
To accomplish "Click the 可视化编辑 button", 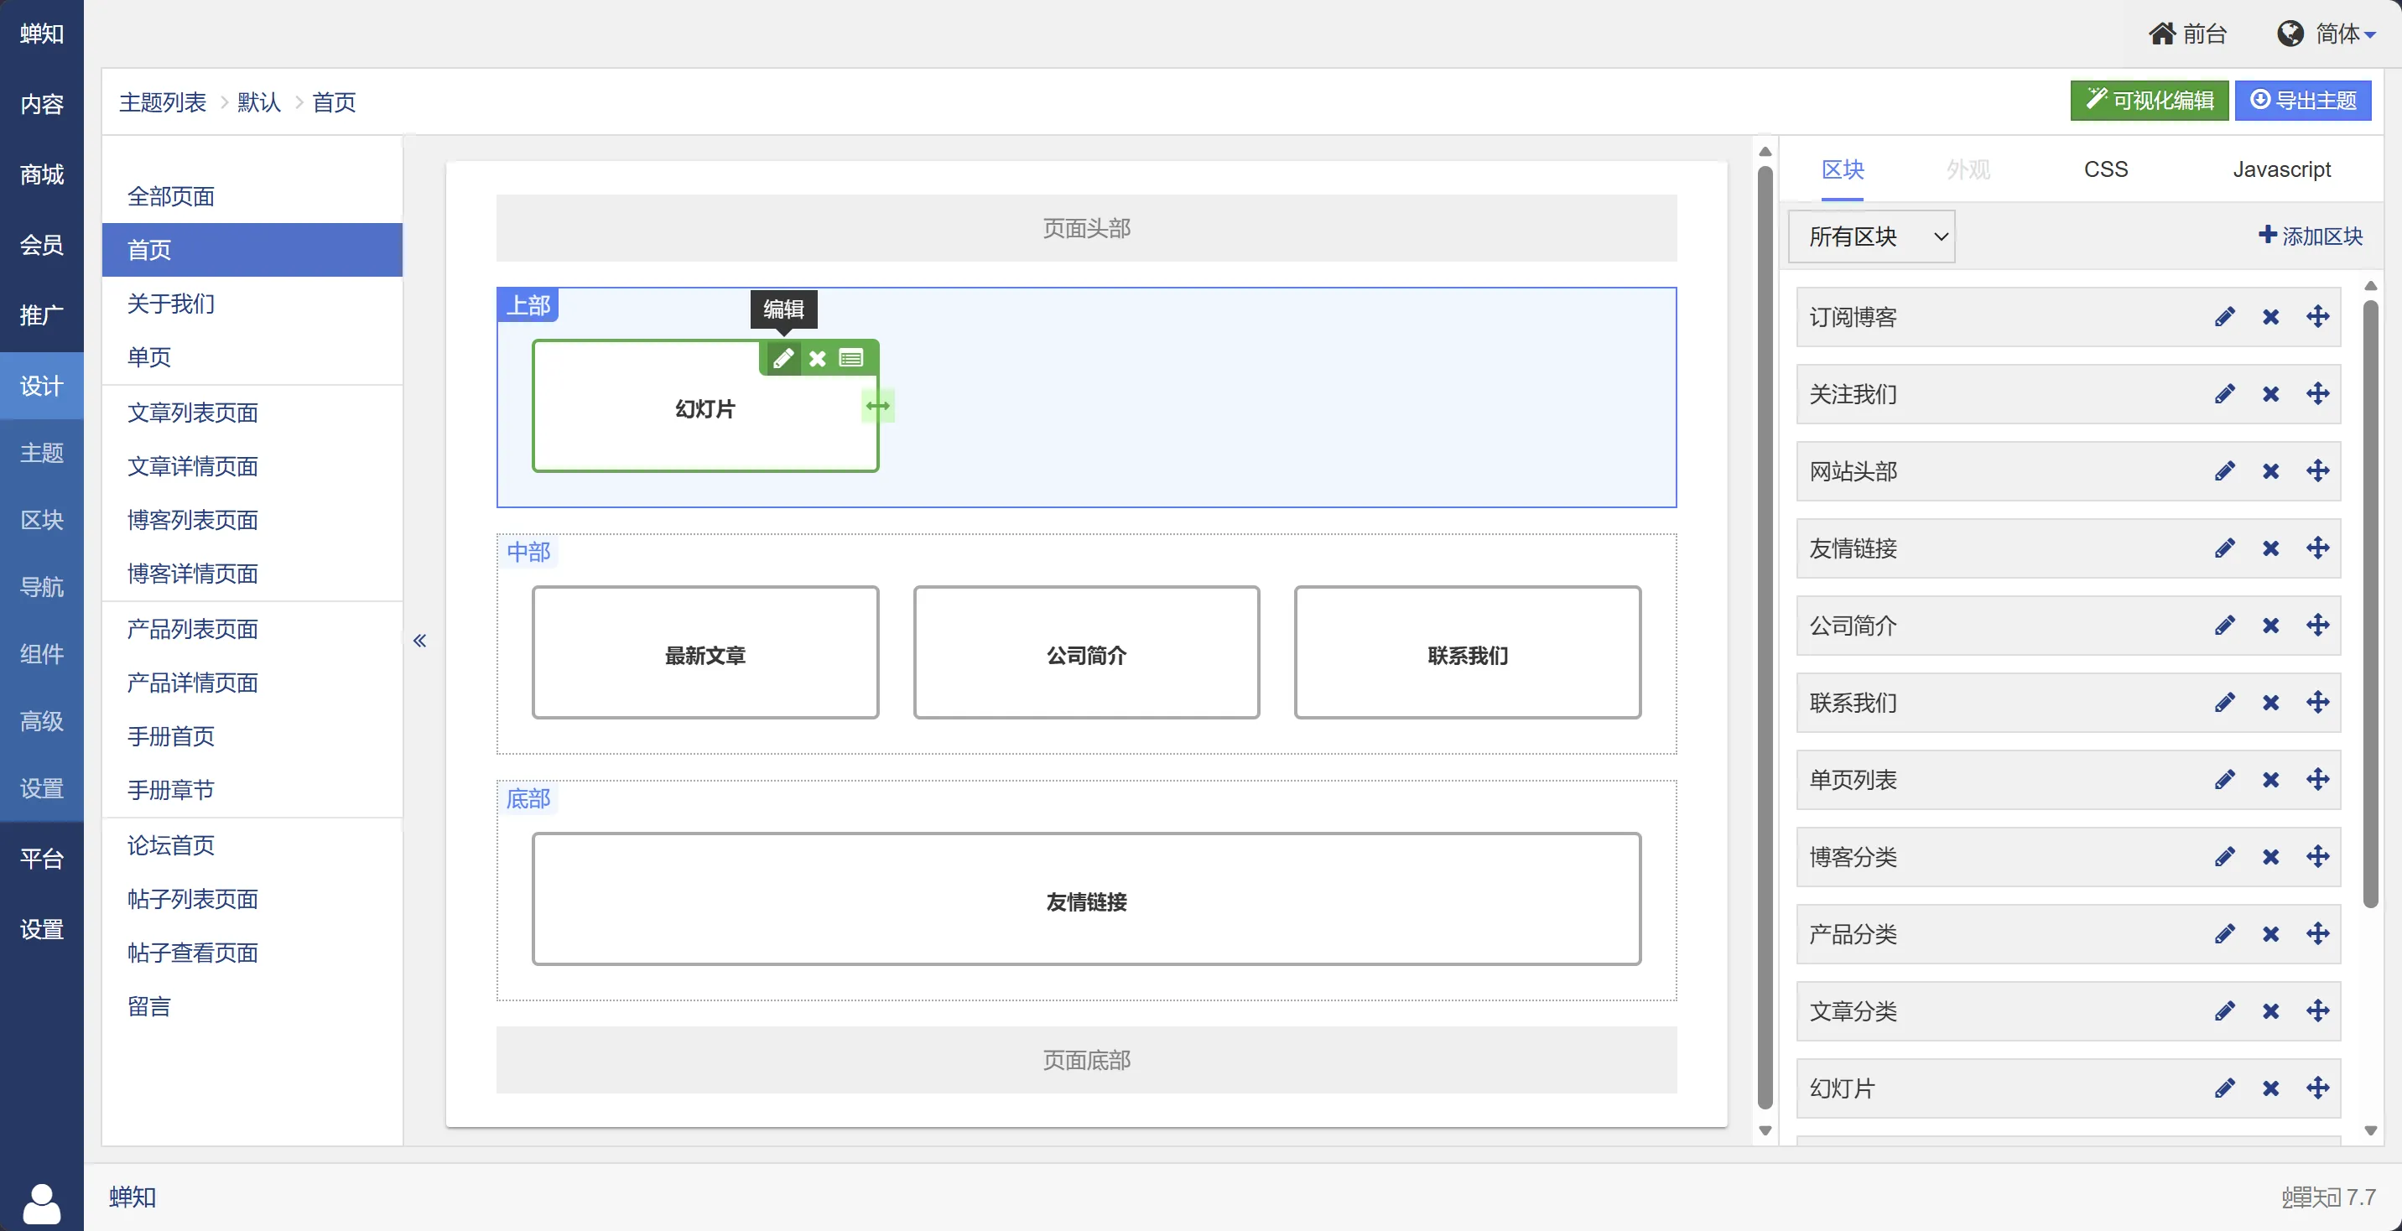I will click(x=2150, y=100).
